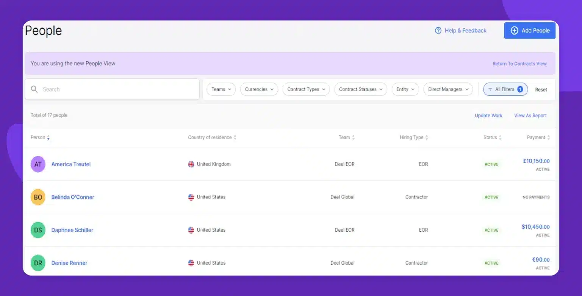Click Deel EOR team in America Treutel row

click(x=344, y=164)
